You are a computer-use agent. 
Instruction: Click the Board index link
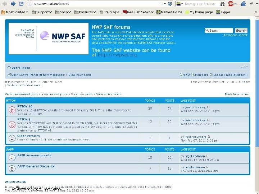point(21,68)
